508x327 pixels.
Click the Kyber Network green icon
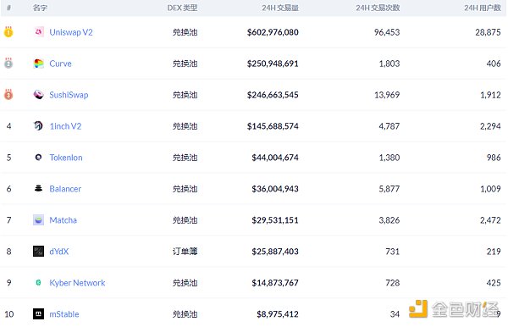tap(39, 283)
